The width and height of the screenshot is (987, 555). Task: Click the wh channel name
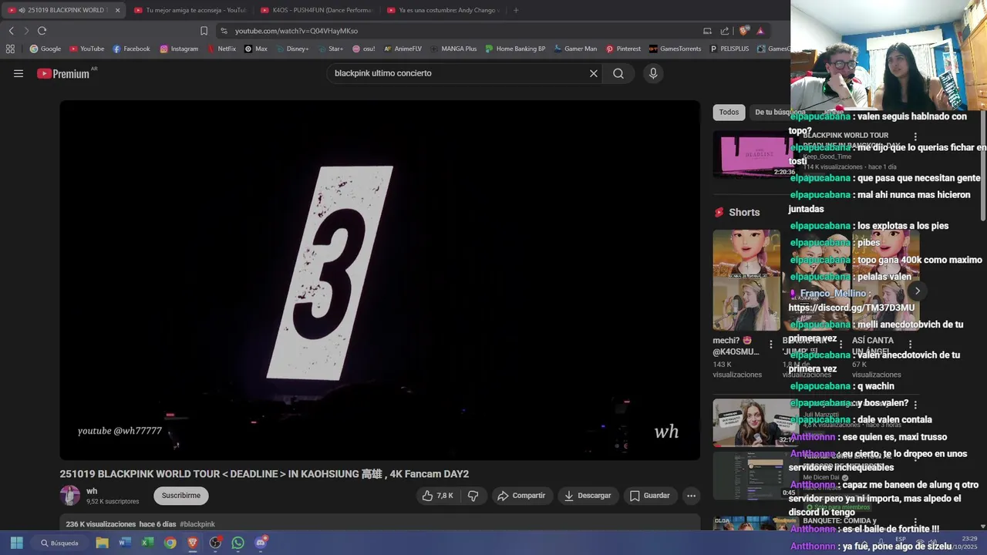tap(92, 491)
